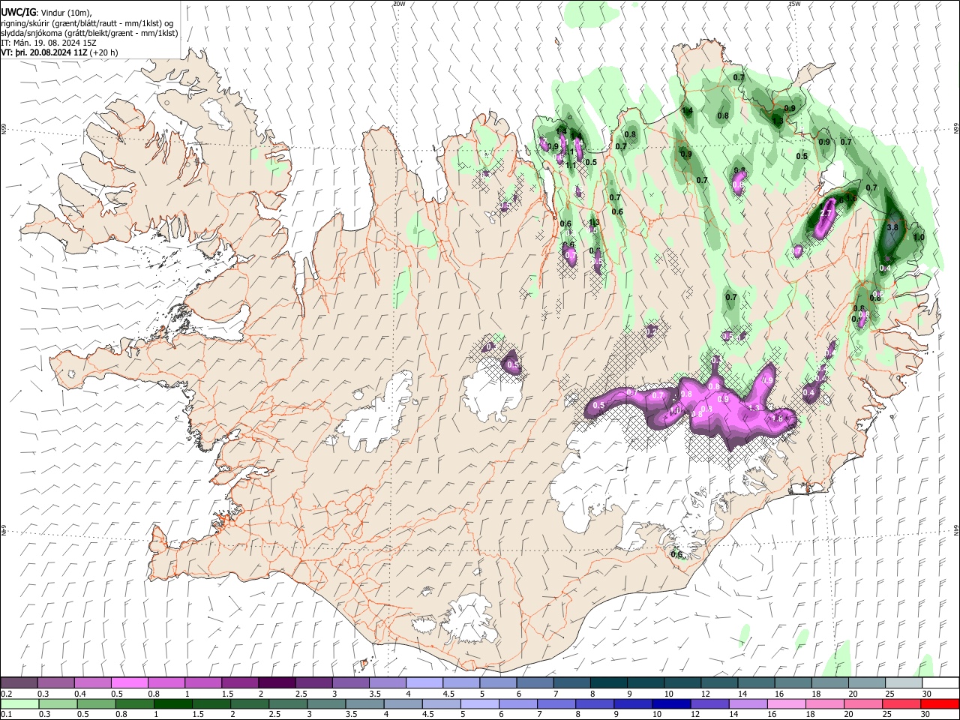The image size is (960, 720).
Task: Click the '20W' longitude label
Action: 399,4
